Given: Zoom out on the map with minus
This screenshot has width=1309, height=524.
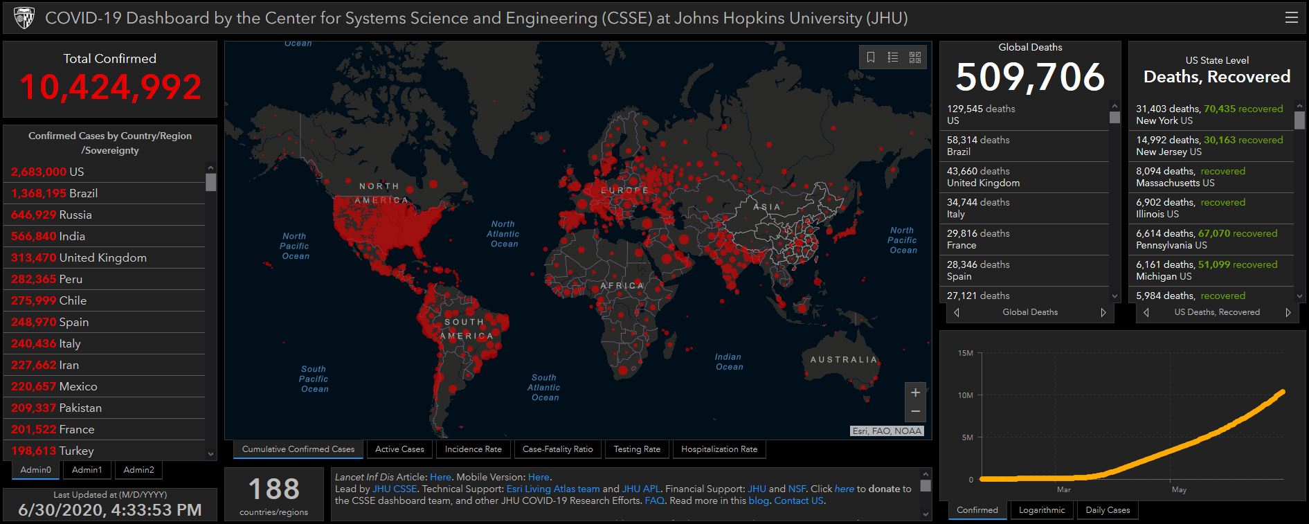Looking at the screenshot, I should tap(915, 412).
